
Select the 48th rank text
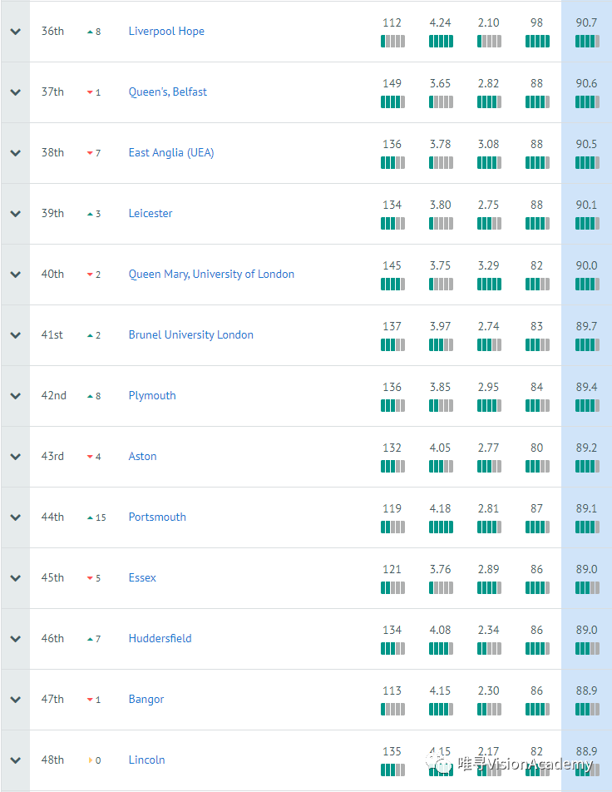[52, 760]
